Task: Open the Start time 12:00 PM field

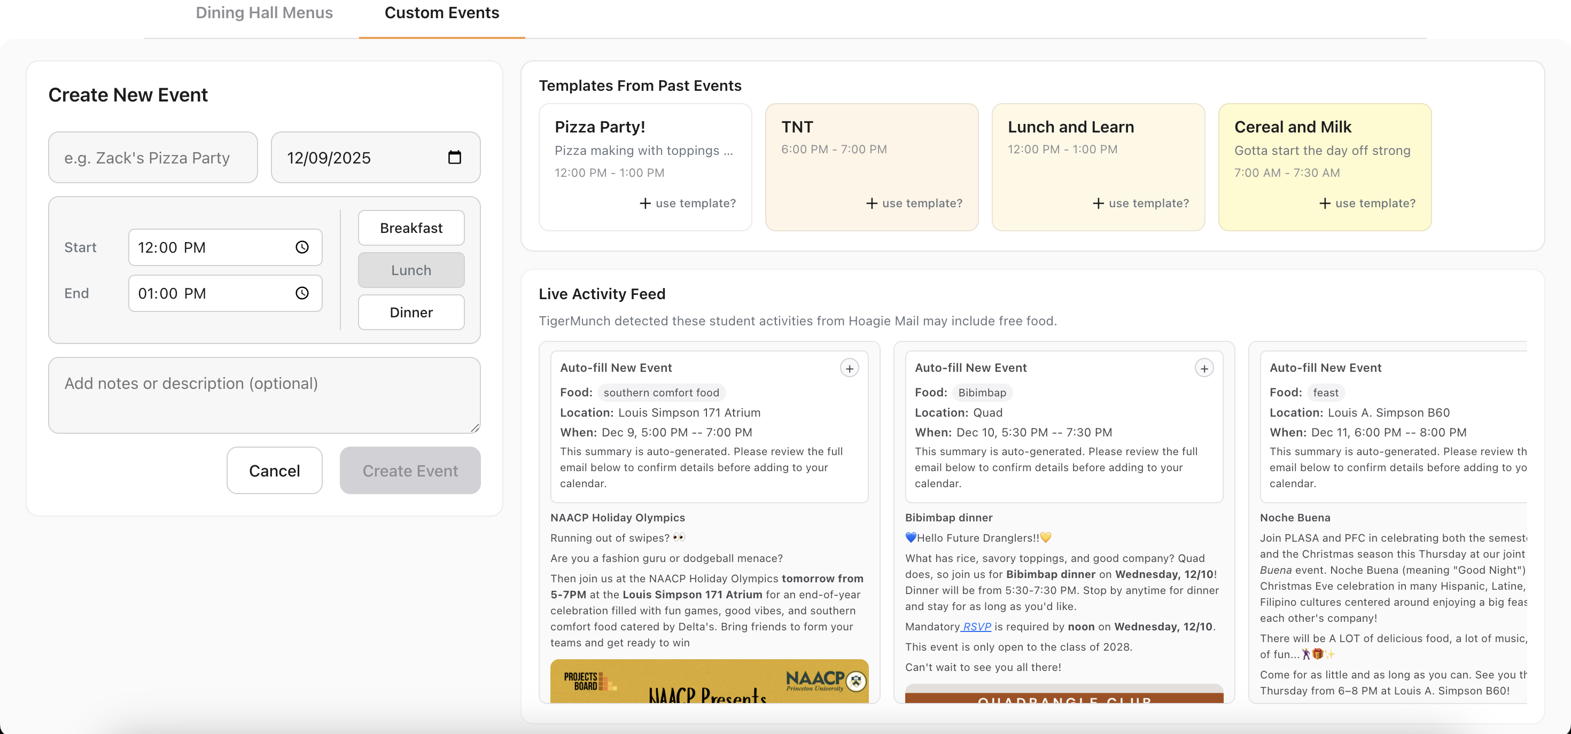Action: (x=207, y=247)
